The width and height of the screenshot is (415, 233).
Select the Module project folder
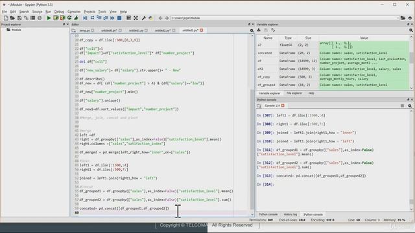[x=16, y=30]
